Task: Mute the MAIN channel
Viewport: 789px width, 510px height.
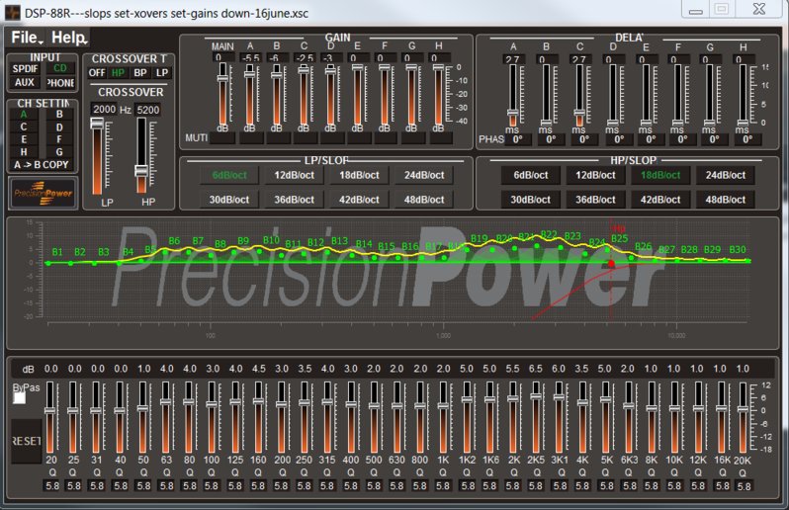Action: (222, 137)
